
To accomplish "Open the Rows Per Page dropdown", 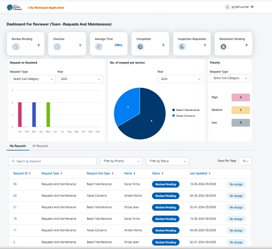I will [x=247, y=161].
